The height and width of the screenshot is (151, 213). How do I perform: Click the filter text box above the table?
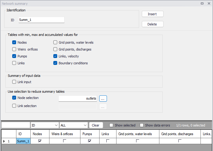point(16,125)
